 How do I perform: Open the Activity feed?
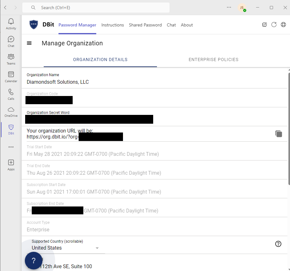point(11,24)
